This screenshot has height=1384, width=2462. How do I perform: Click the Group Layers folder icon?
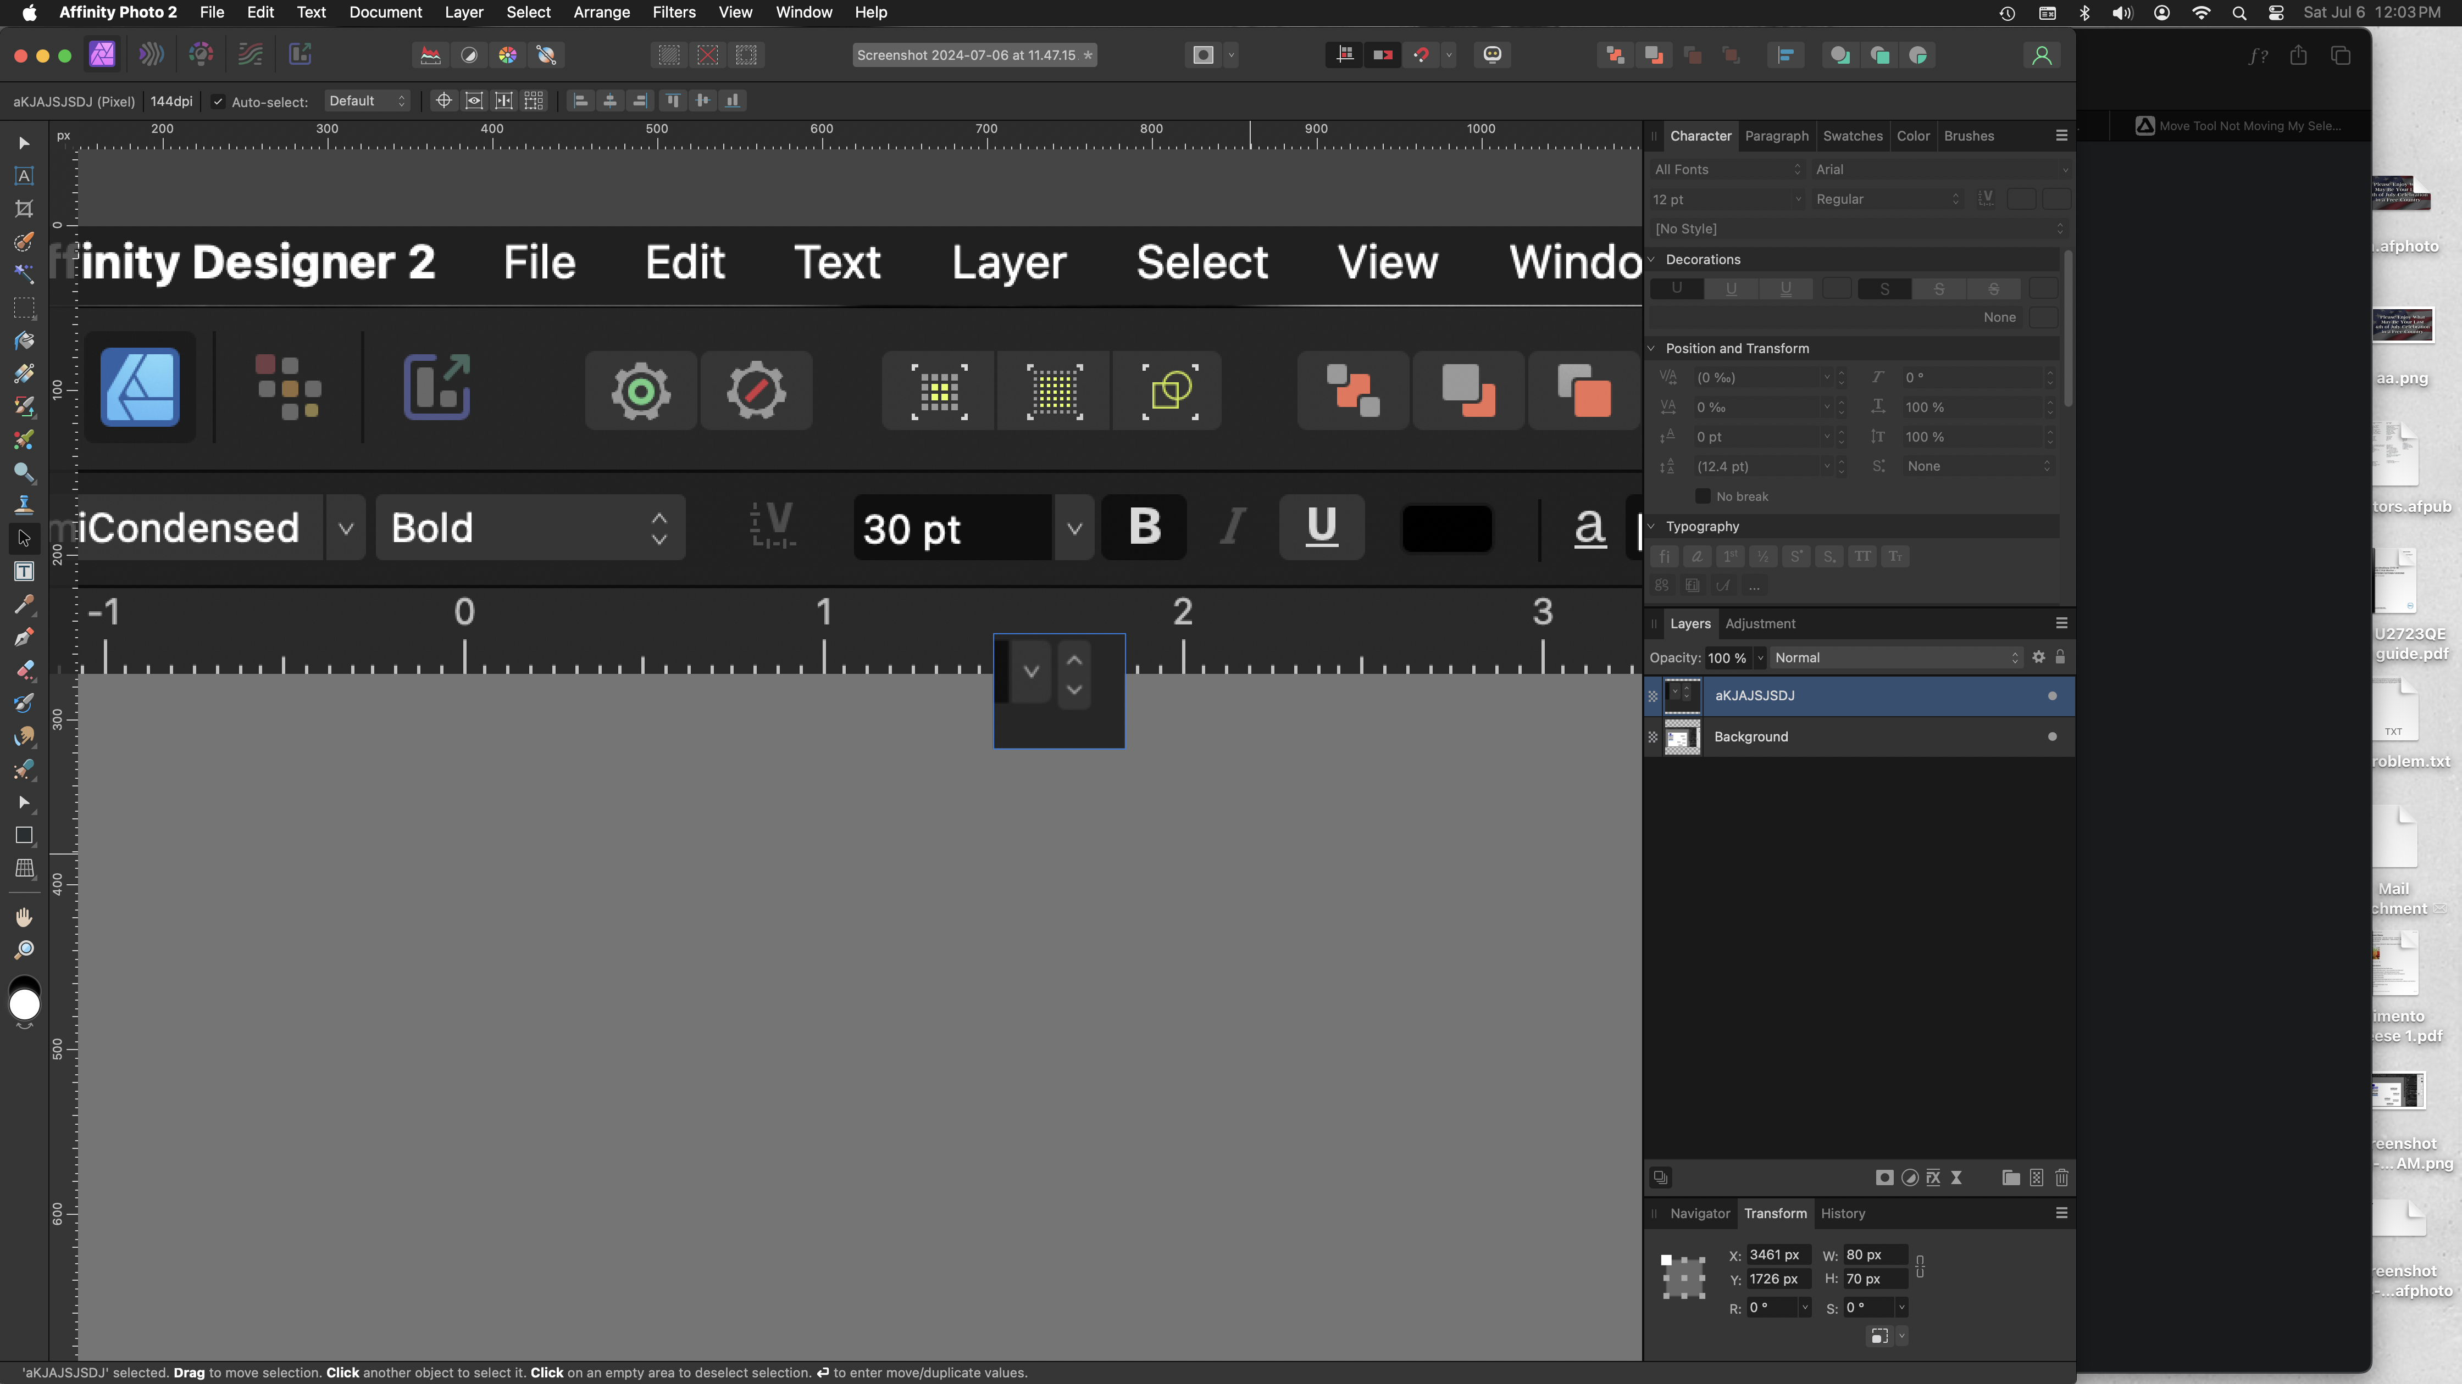point(2011,1177)
